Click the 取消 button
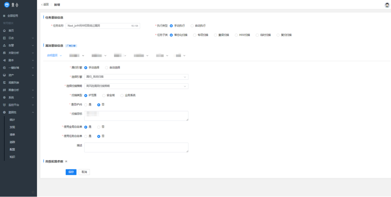The width and height of the screenshot is (391, 197). [84, 172]
